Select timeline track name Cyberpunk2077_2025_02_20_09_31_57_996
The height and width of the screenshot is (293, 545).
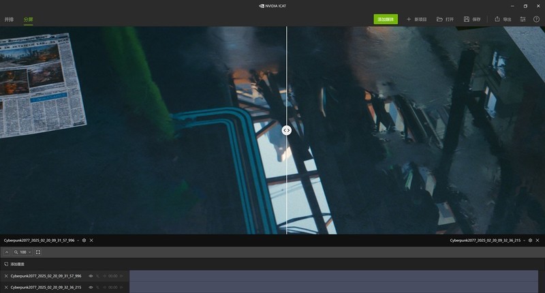coord(46,276)
